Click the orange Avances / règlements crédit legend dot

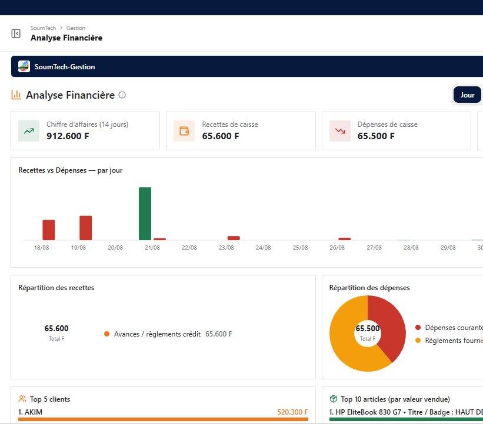[x=107, y=334]
